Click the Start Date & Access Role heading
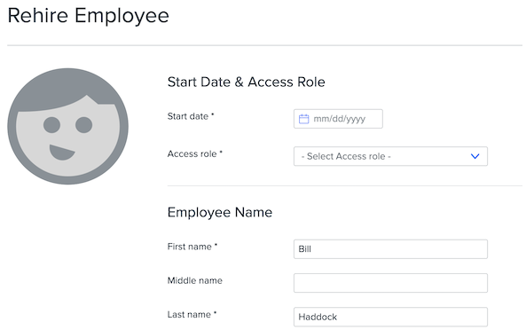This screenshot has width=526, height=330. [x=247, y=82]
